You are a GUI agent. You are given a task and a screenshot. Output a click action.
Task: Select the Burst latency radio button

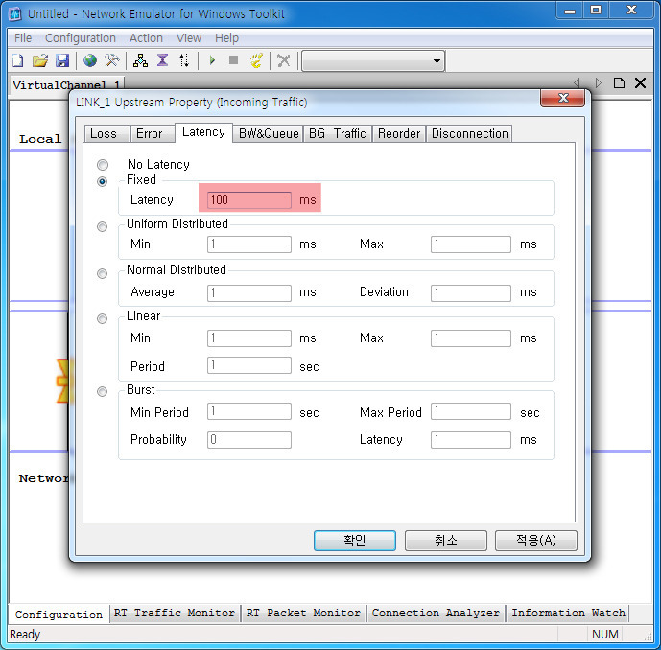[102, 391]
